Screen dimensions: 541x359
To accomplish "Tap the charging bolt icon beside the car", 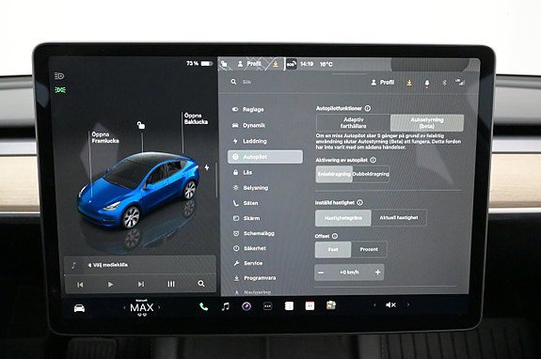I will pyautogui.click(x=206, y=167).
